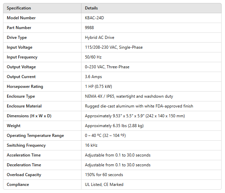
Task: Select the Output Voltage row label
Action: [x=21, y=67]
